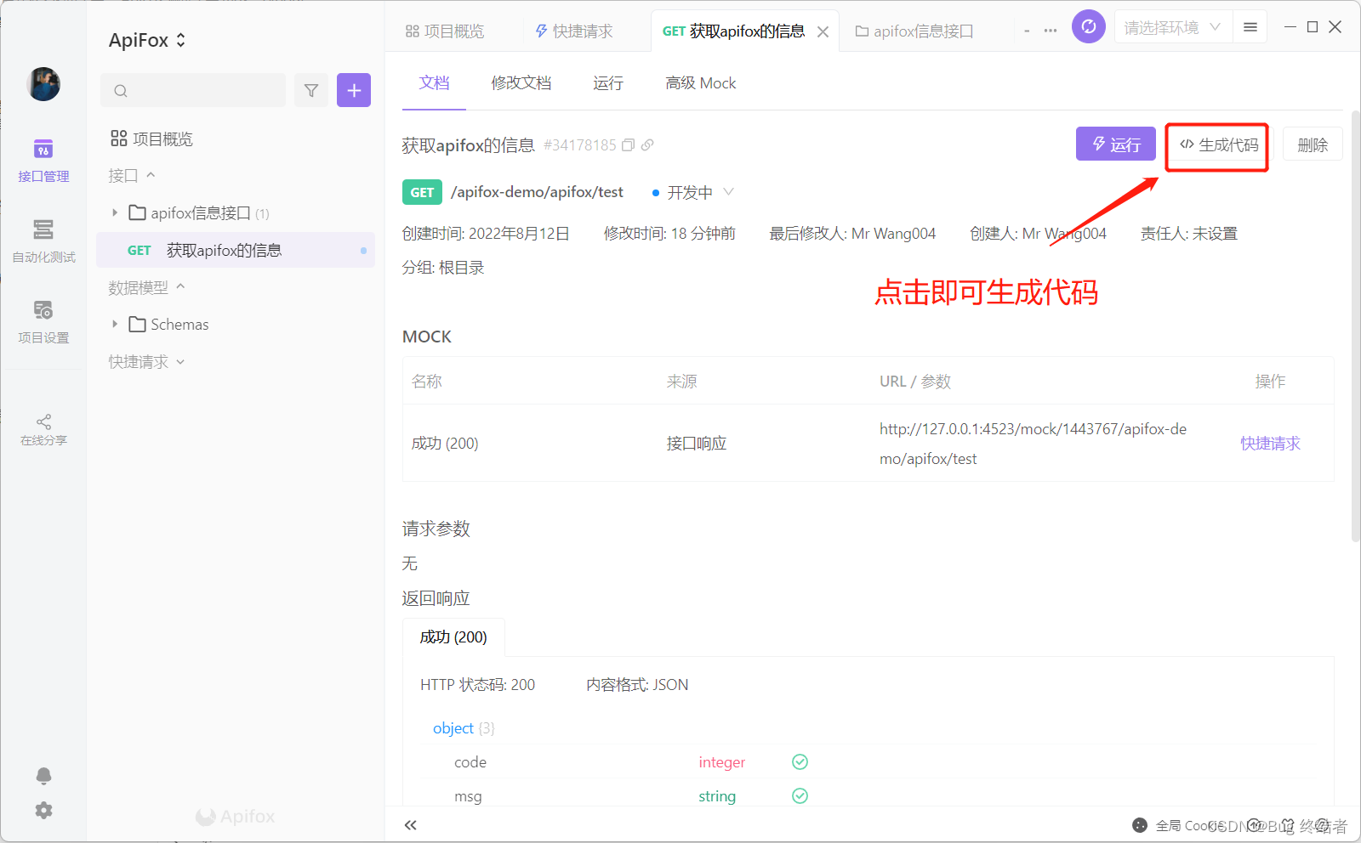Click the search box in sidebar
Viewport: 1361px width, 843px height.
(x=193, y=90)
